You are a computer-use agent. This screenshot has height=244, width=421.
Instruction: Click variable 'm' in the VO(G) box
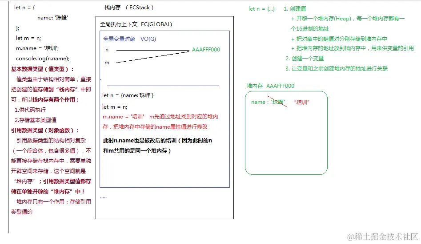[107, 63]
